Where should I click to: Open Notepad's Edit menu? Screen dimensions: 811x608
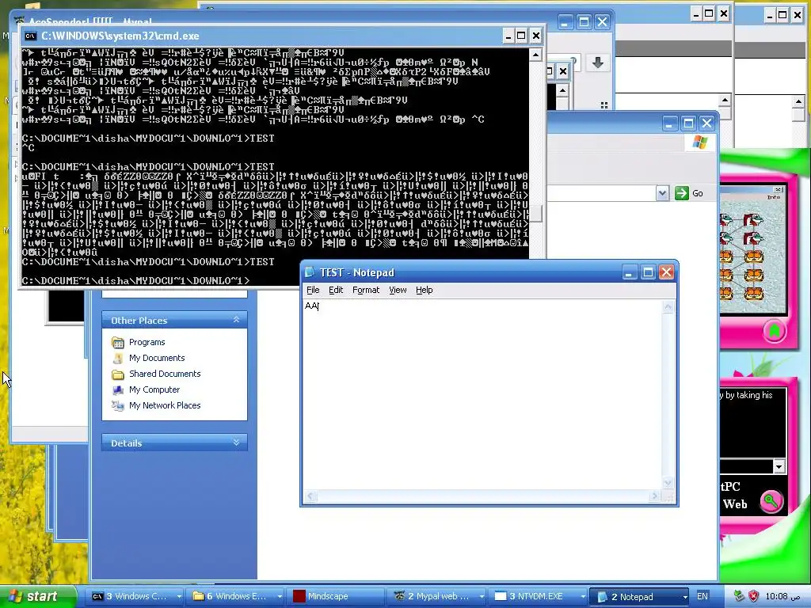click(x=336, y=290)
